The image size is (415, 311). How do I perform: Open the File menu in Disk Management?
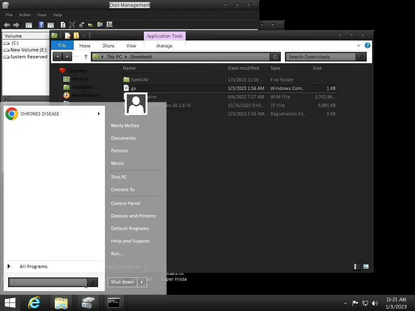(9, 15)
